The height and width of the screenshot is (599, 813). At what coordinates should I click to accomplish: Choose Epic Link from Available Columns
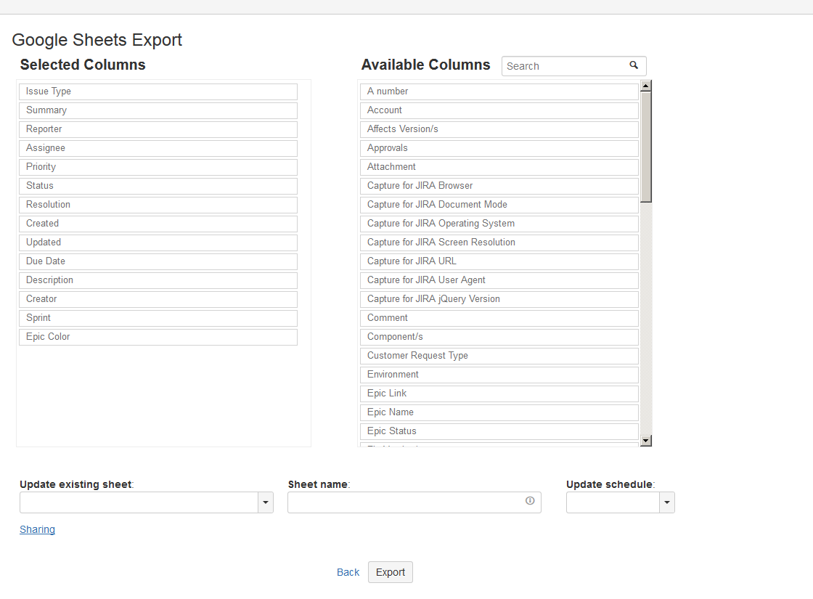[499, 394]
